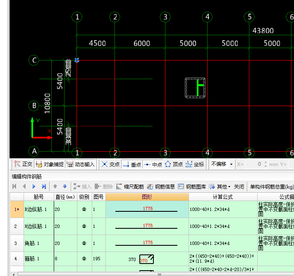Select stirrup shape graphic with 370
294x276 pixels.
pos(147,259)
